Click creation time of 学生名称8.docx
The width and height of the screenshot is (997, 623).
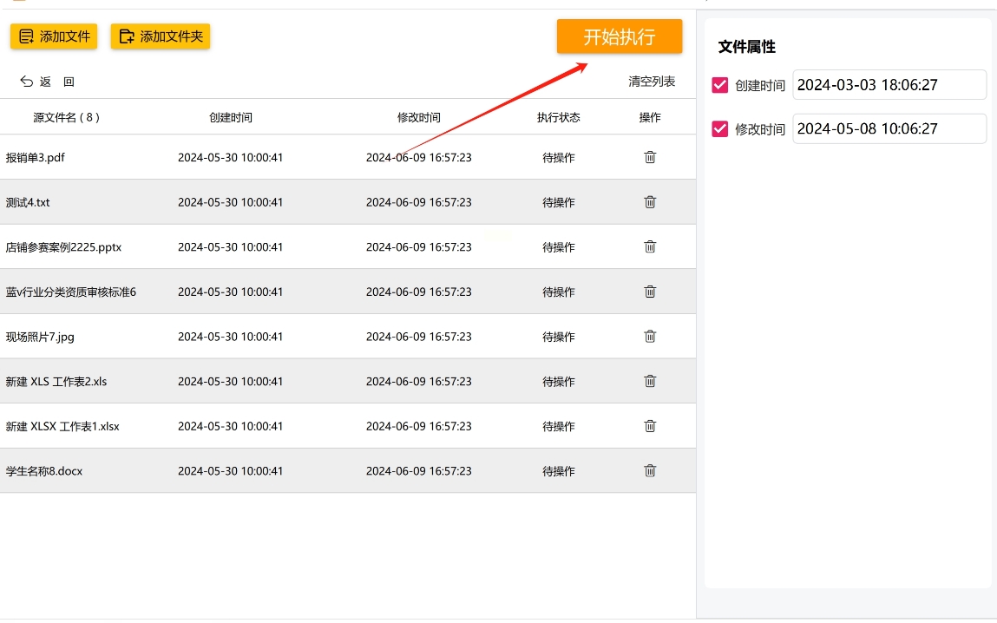tap(230, 471)
